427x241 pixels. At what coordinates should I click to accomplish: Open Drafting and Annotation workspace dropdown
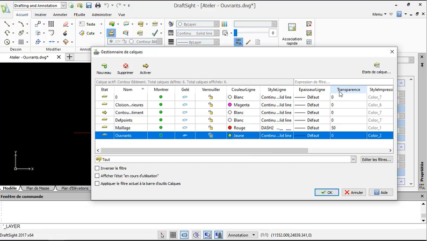[x=64, y=5]
